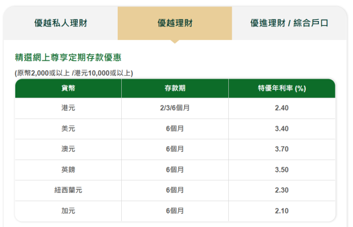Image resolution: width=353 pixels, height=227 pixels.
Task: Select the 英鎊 currency cell
Action: click(x=68, y=170)
